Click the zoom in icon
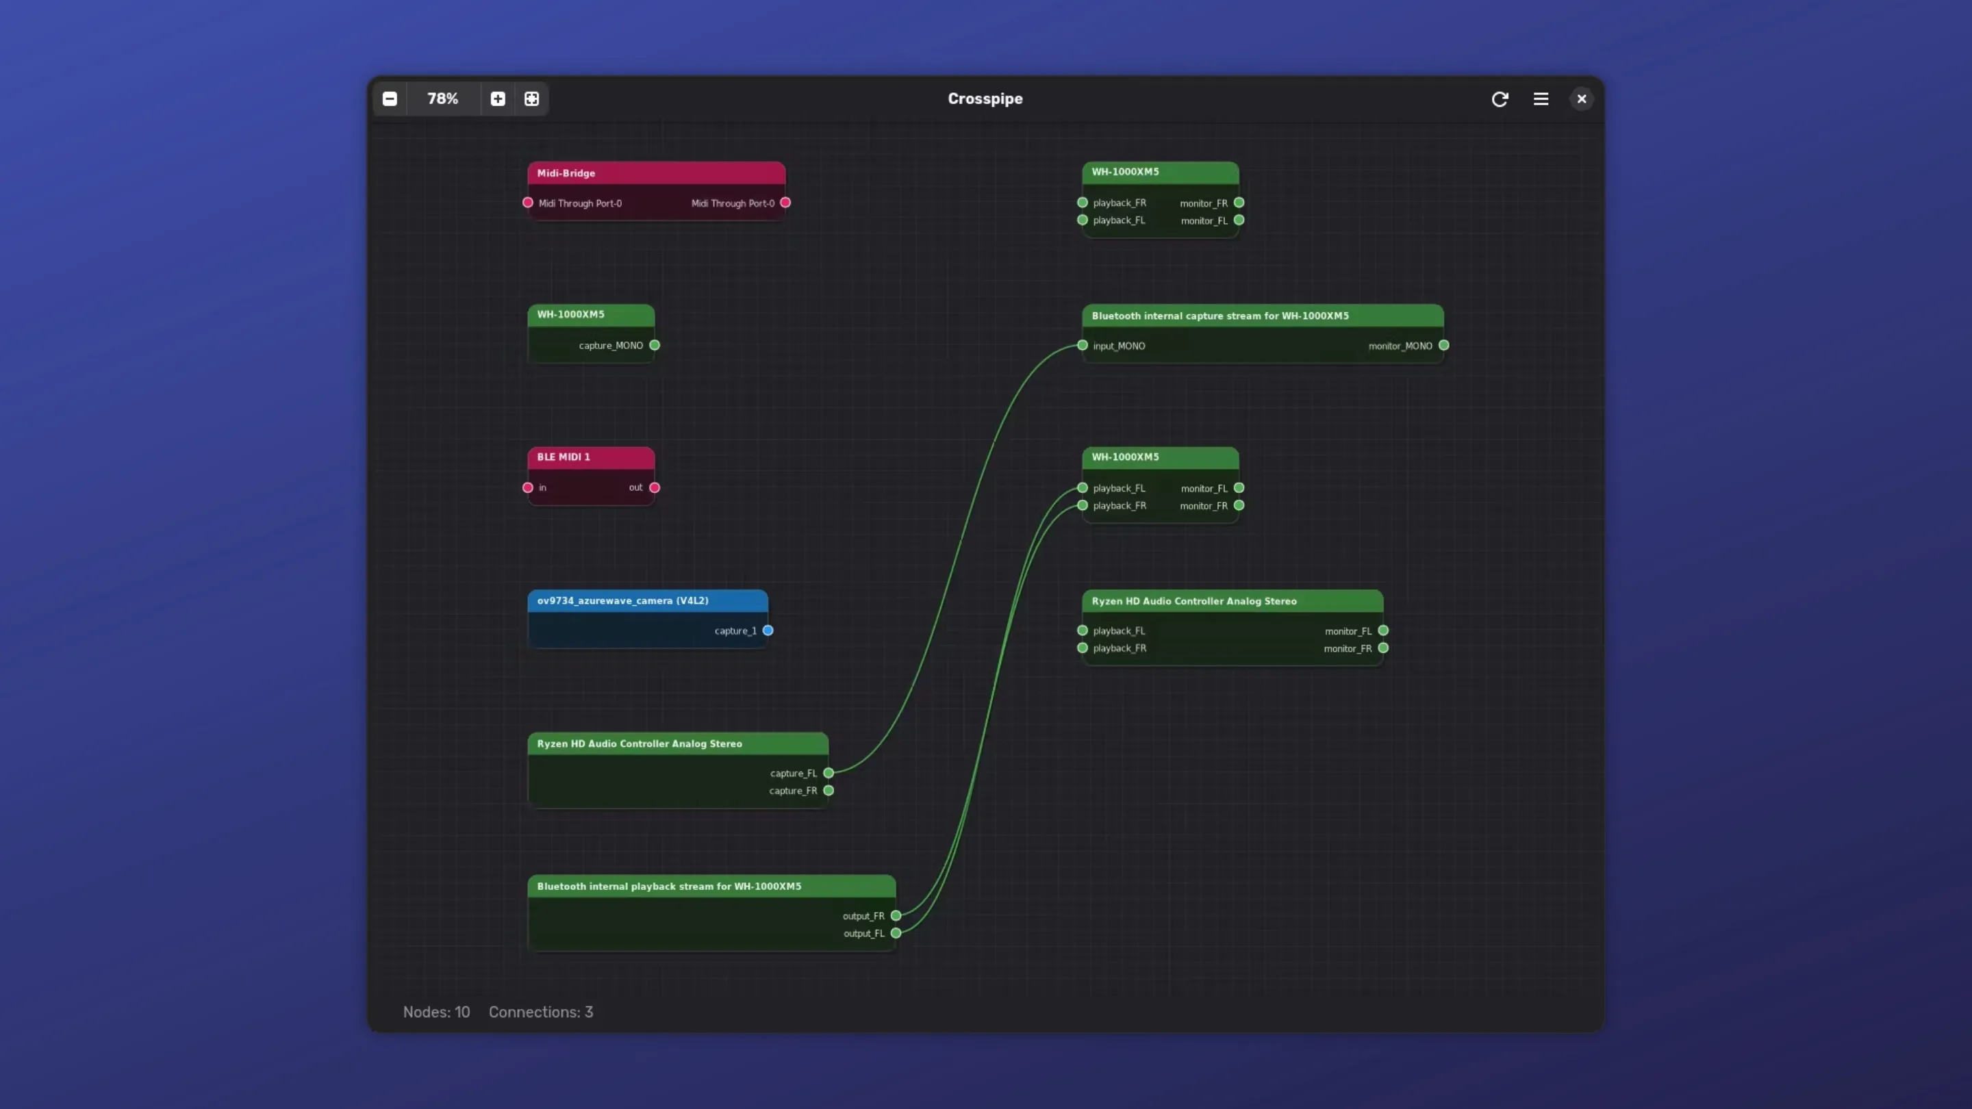This screenshot has height=1109, width=1972. pos(498,99)
